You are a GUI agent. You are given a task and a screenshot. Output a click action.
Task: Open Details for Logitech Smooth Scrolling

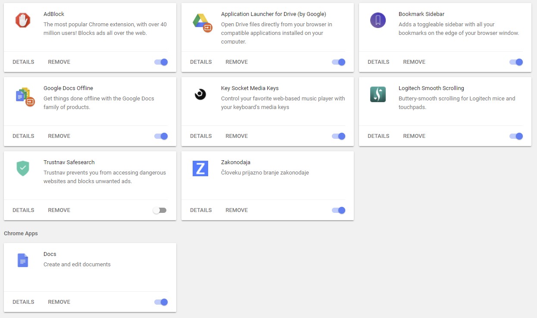378,136
